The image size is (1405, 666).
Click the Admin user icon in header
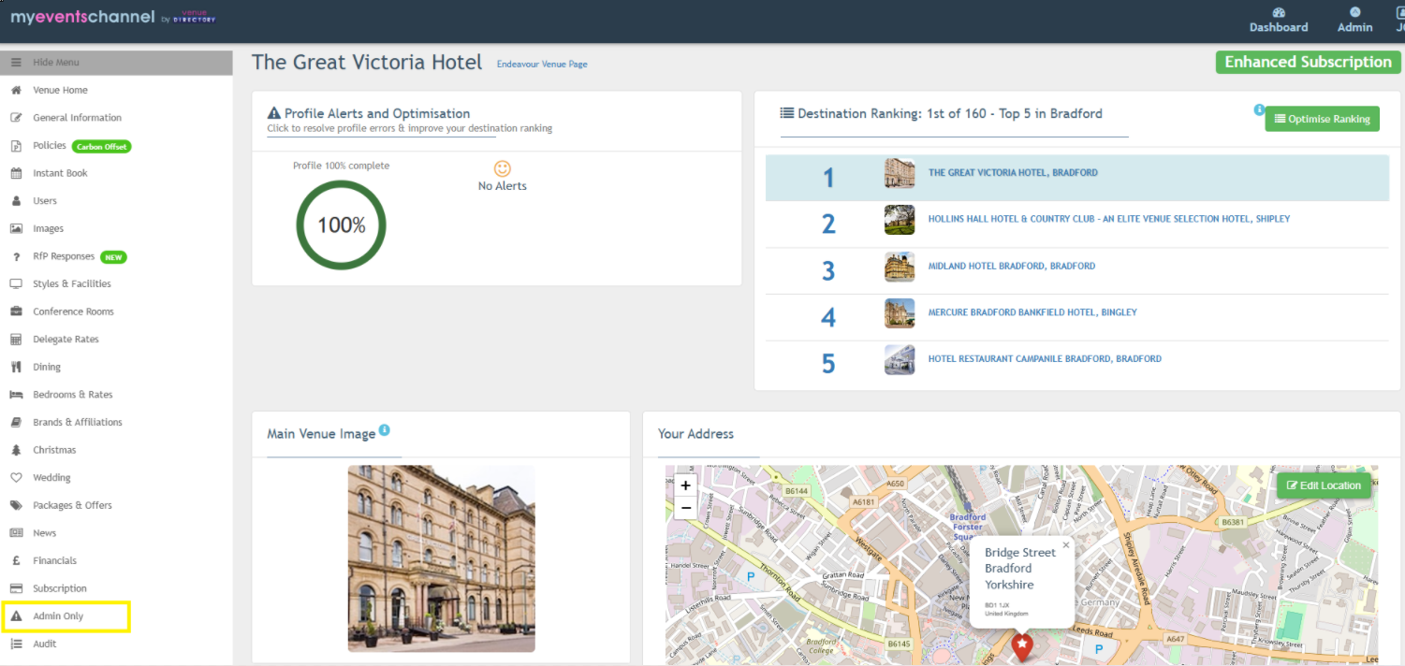coord(1354,12)
